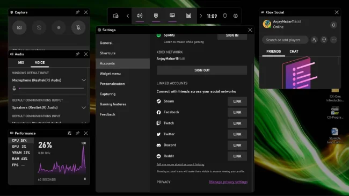Image resolution: width=349 pixels, height=196 pixels.
Task: Show more widgets with right chevron
Action: [201, 16]
